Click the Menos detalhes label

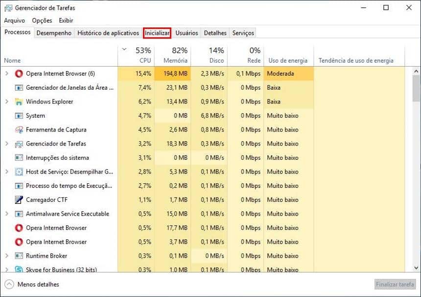[x=38, y=284]
